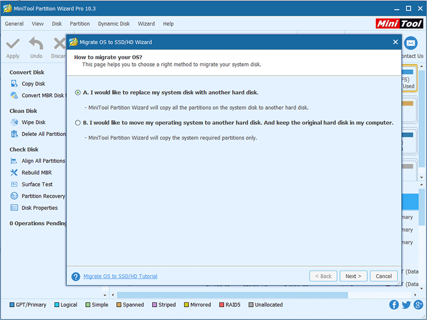Click the Back button

point(323,276)
